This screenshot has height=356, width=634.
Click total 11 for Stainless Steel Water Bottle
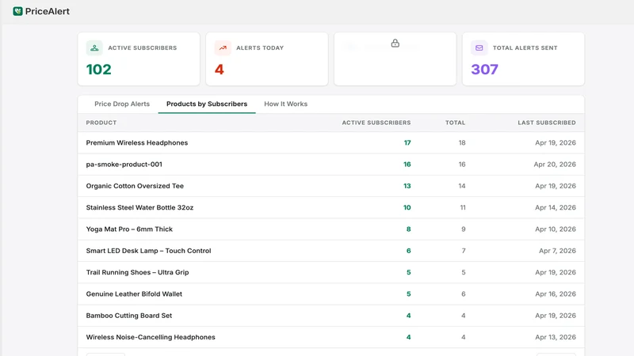(463, 207)
